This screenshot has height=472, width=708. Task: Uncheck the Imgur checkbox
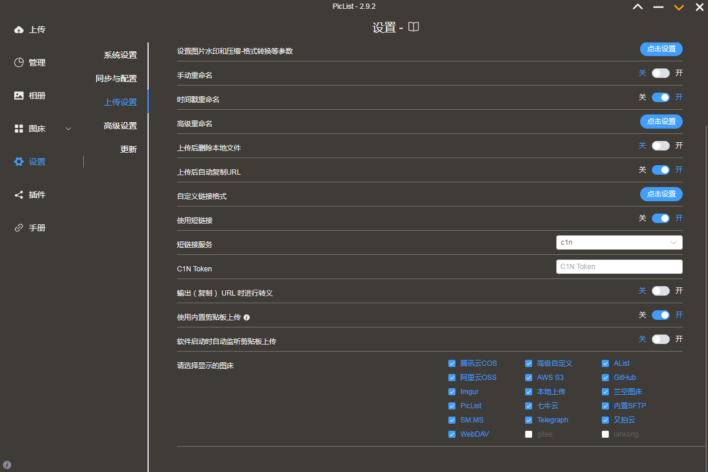point(452,392)
